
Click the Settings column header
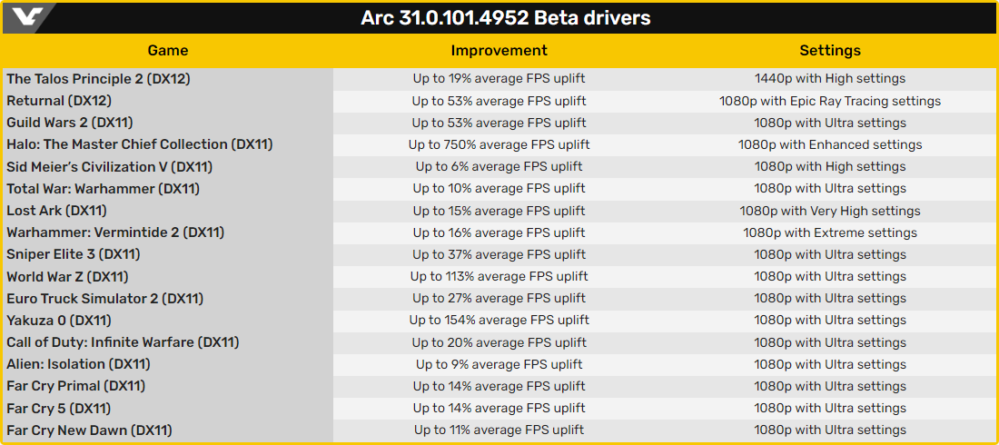point(829,51)
